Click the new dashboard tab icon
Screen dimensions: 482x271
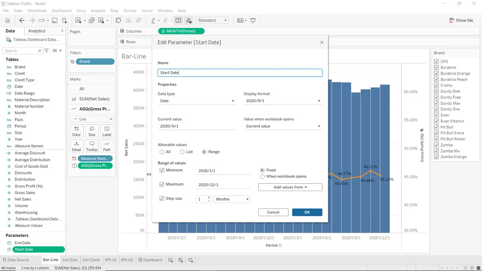point(180,260)
